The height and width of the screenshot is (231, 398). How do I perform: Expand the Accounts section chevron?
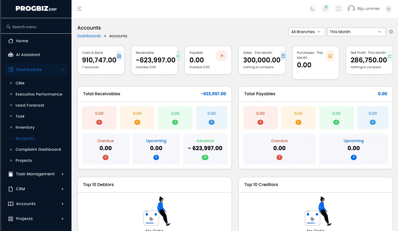(62, 204)
